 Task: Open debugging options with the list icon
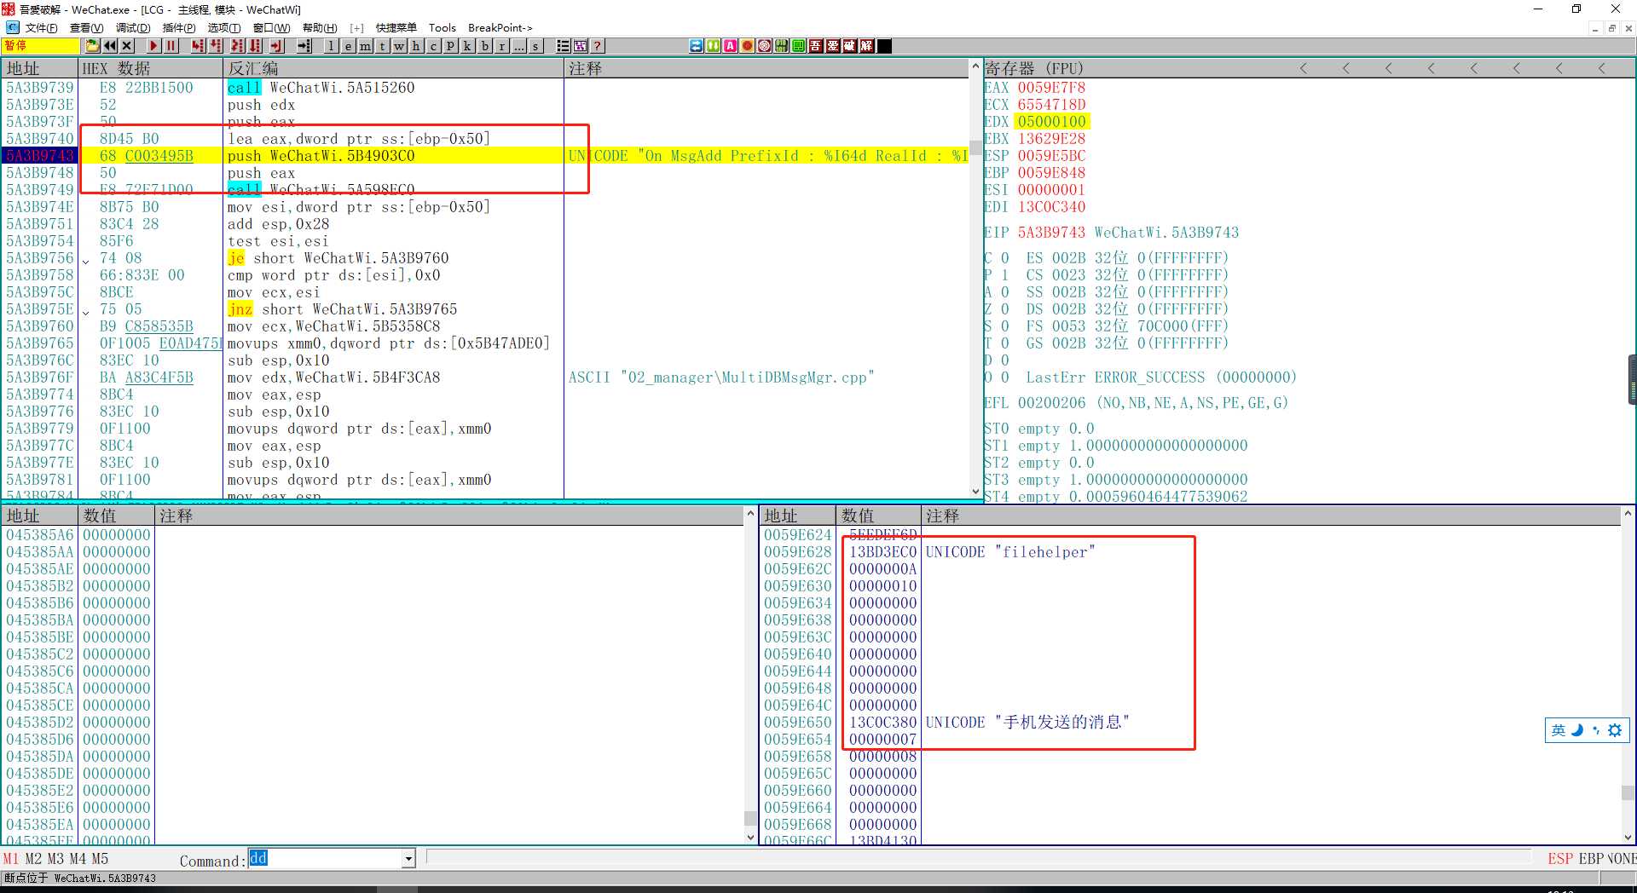pyautogui.click(x=564, y=46)
